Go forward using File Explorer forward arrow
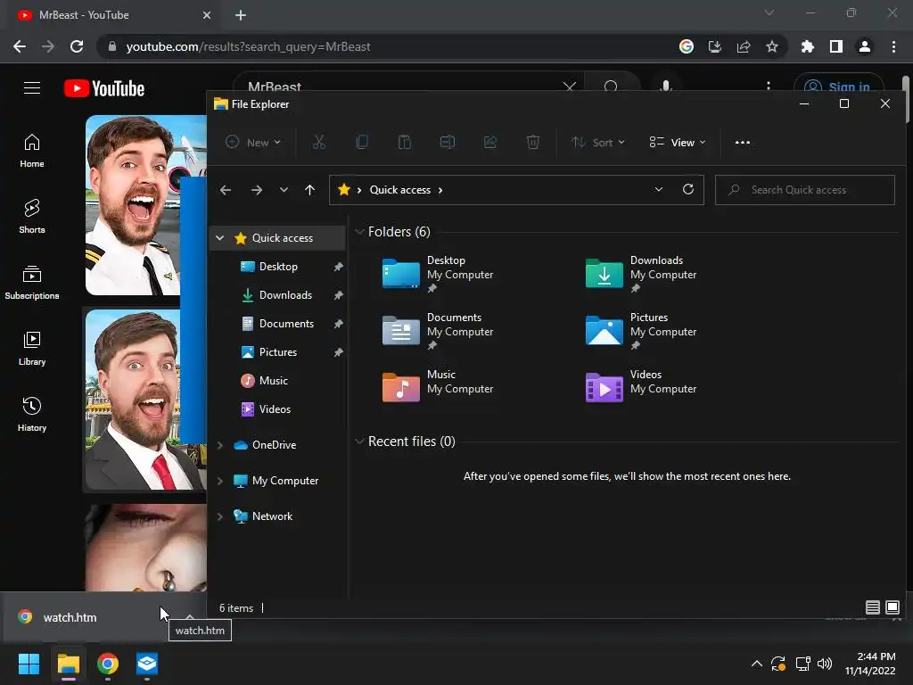913x685 pixels. click(x=256, y=190)
